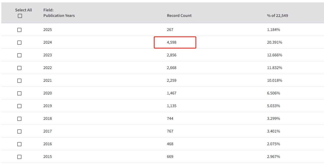Screen dimensions: 324x164
Task: Check the 2017 publication year box
Action: click(19, 131)
